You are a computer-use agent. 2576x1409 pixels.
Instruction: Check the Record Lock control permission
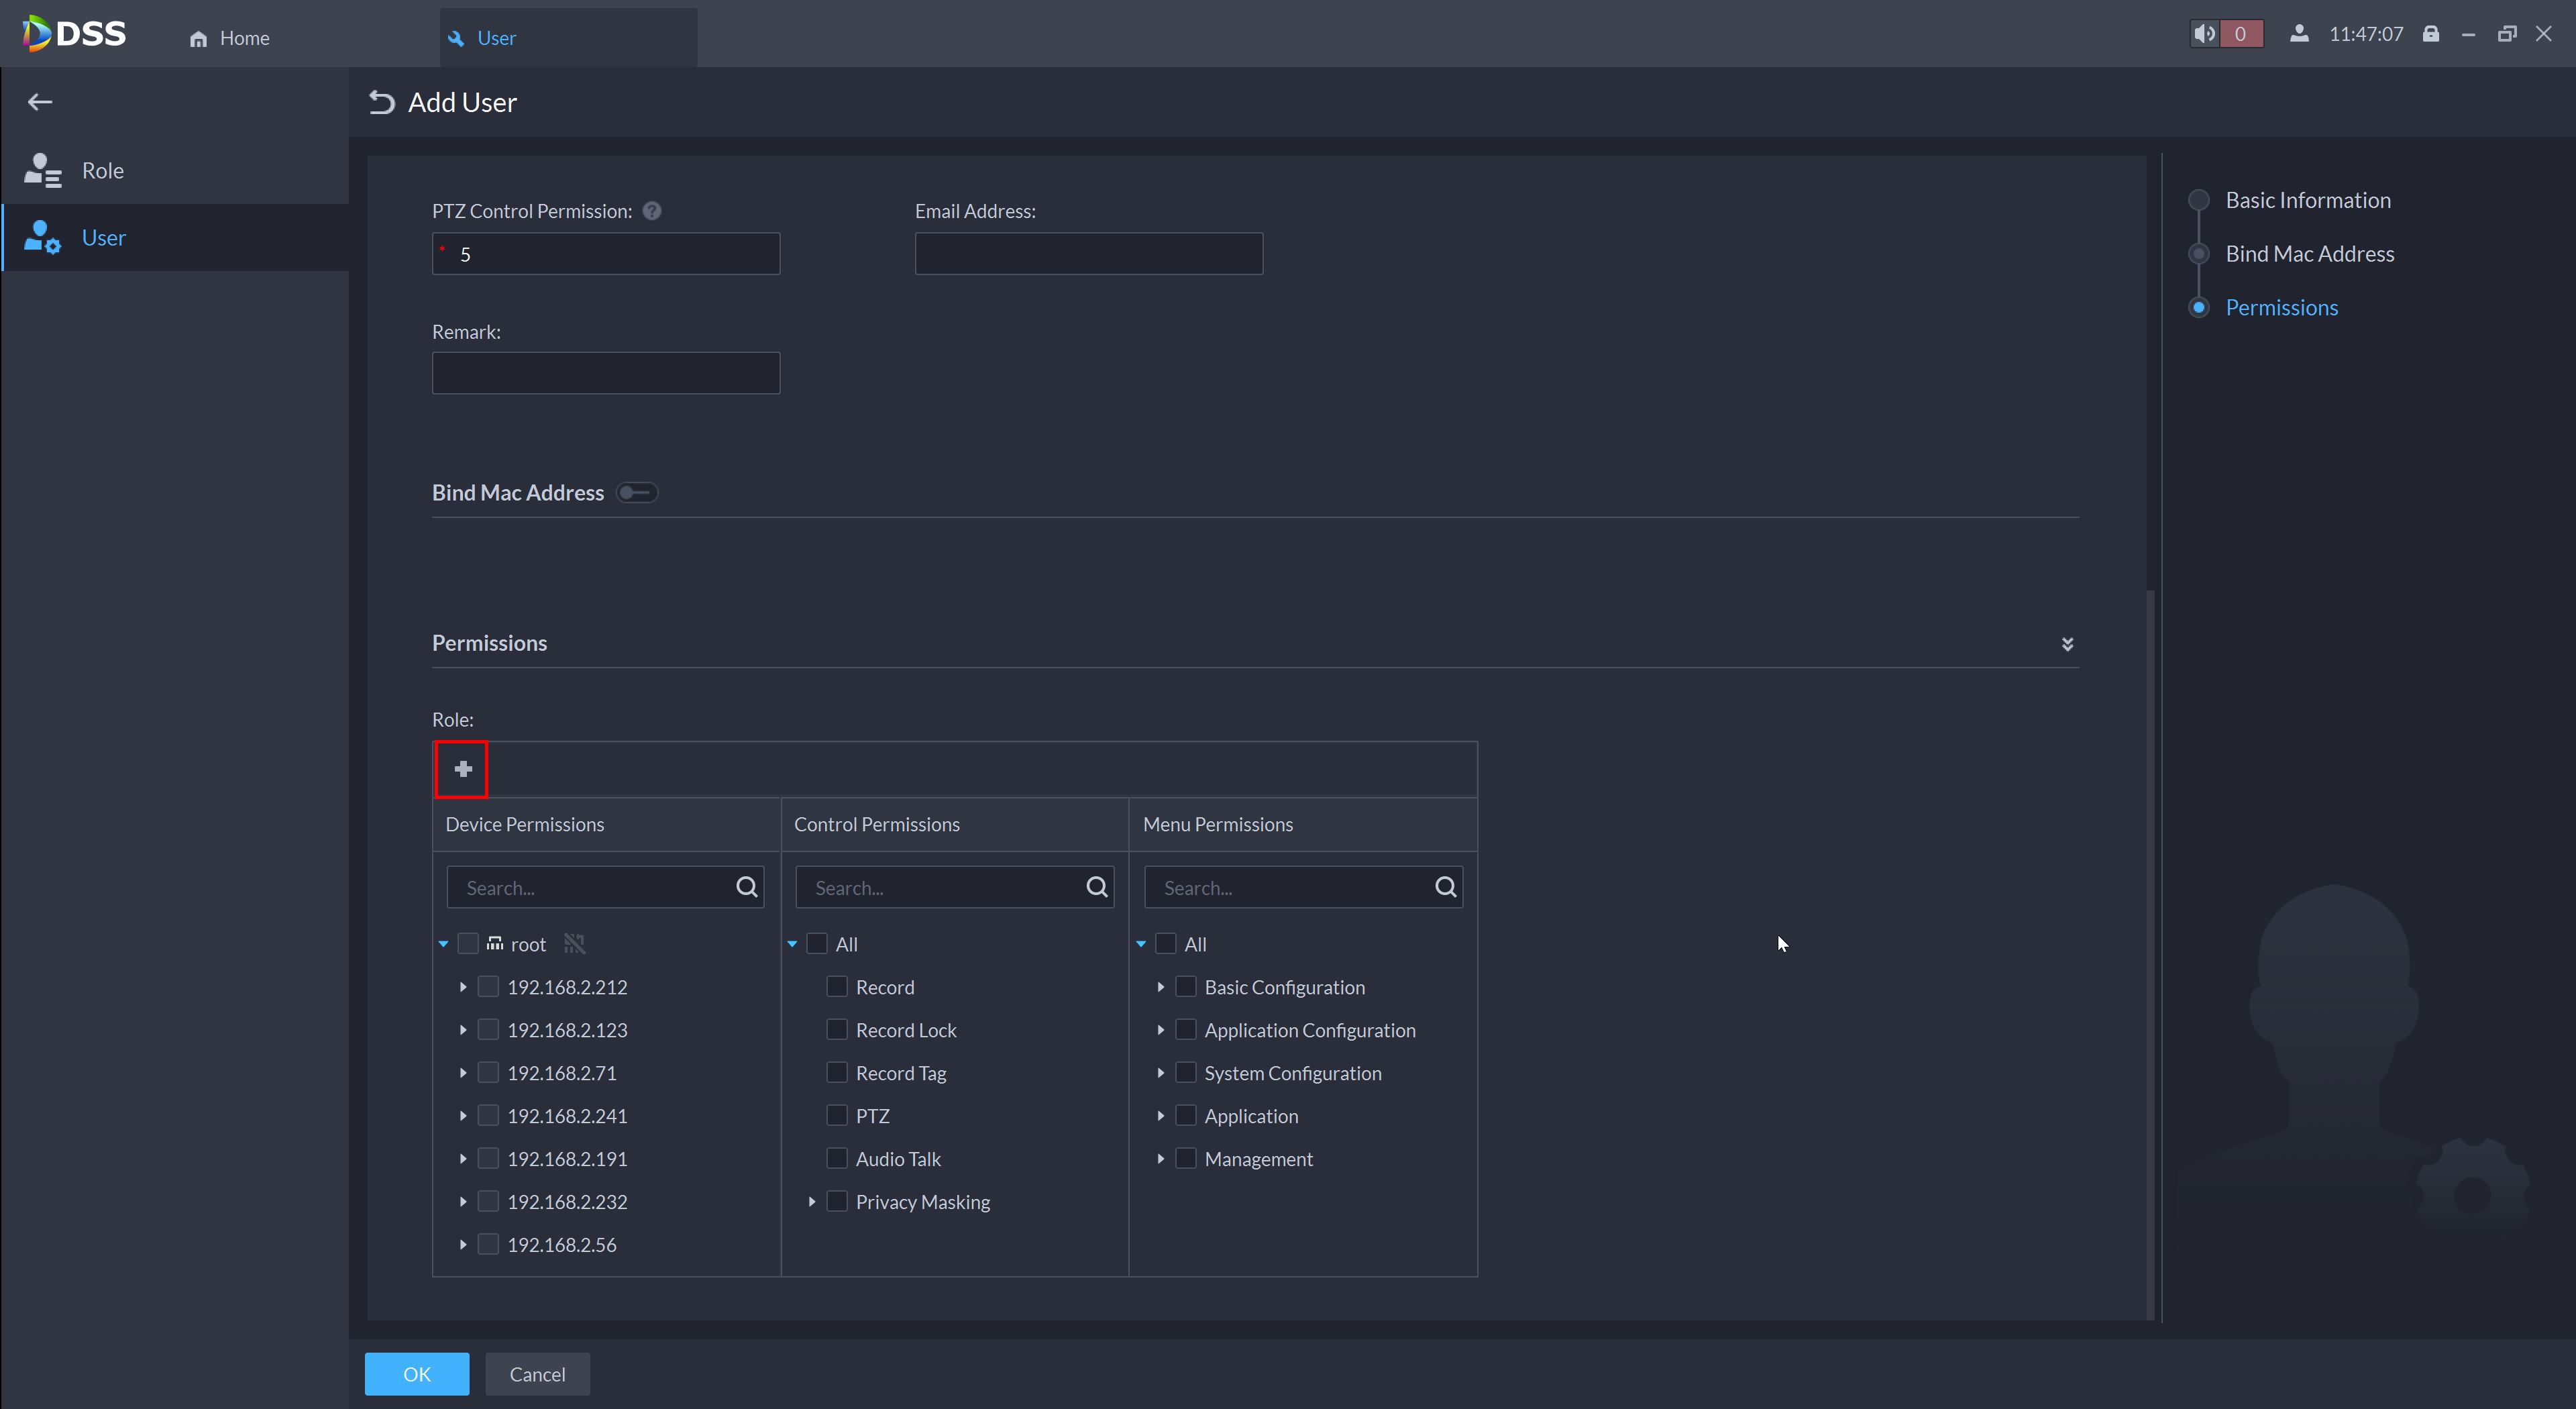[837, 1029]
